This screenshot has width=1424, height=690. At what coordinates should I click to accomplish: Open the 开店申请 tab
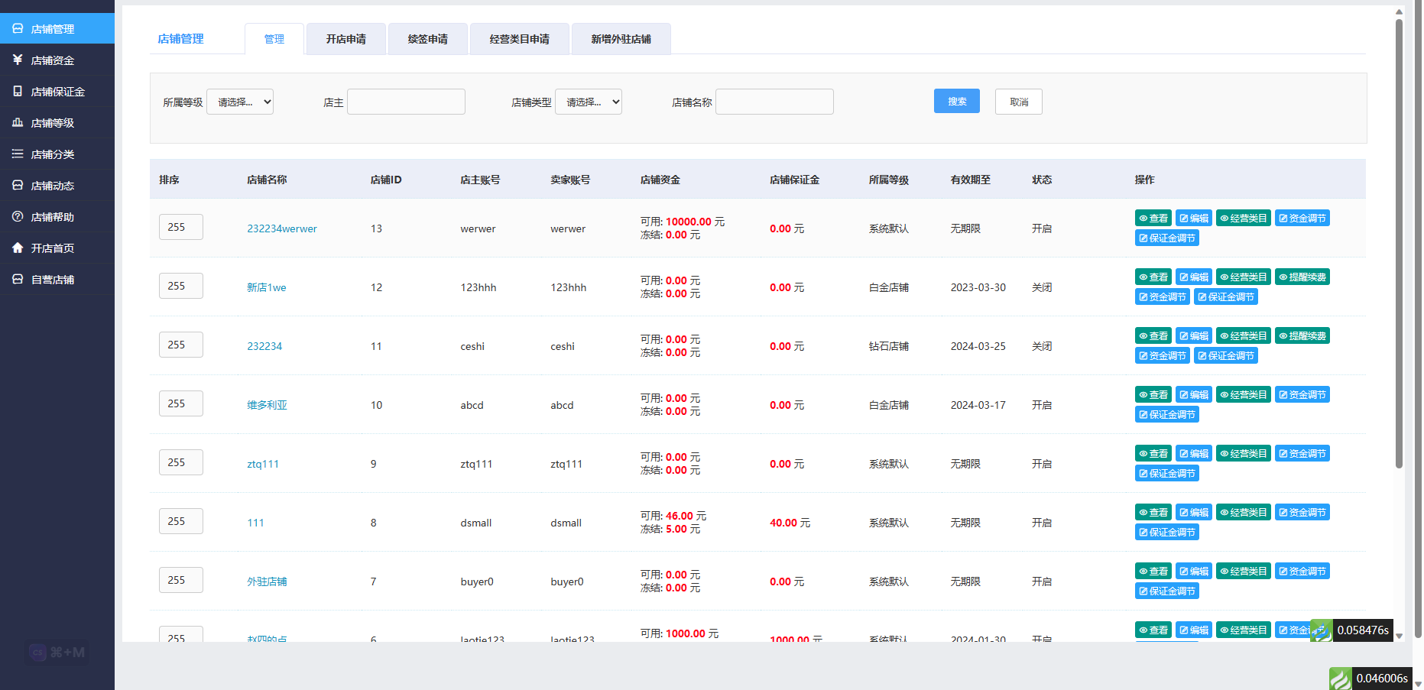pyautogui.click(x=346, y=39)
